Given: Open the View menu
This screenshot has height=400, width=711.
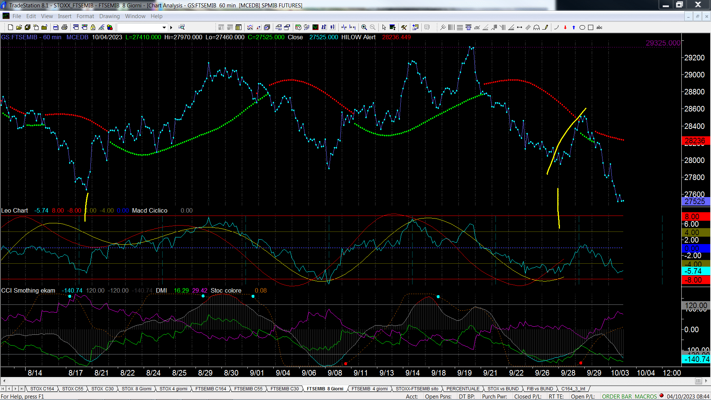Looking at the screenshot, I should (x=47, y=16).
